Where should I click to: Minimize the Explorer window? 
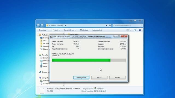click(x=131, y=21)
